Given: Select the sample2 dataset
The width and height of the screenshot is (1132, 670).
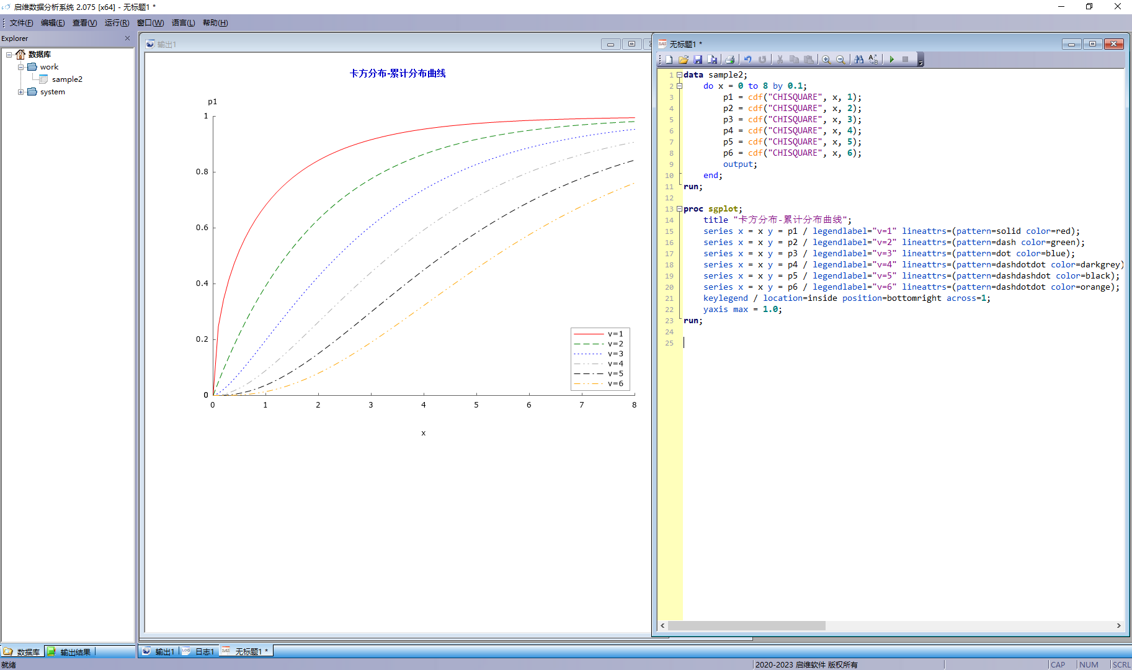Looking at the screenshot, I should click(67, 79).
